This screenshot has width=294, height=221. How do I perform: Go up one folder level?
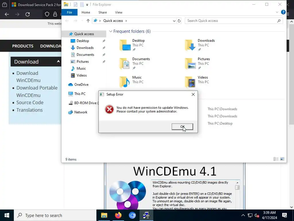pyautogui.click(x=88, y=21)
